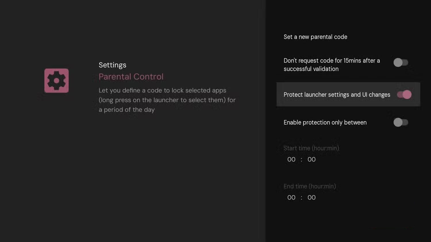The image size is (431, 242).
Task: Disable protect launcher settings and UI changes
Action: (x=405, y=94)
